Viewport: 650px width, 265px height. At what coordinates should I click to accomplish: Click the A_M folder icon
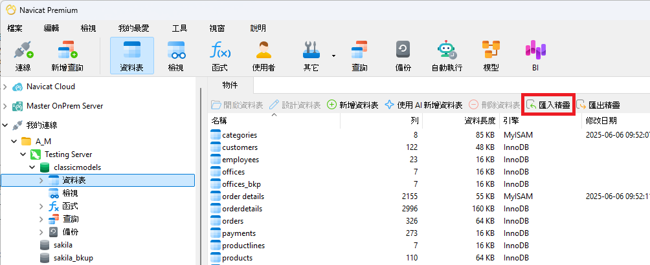tap(26, 142)
